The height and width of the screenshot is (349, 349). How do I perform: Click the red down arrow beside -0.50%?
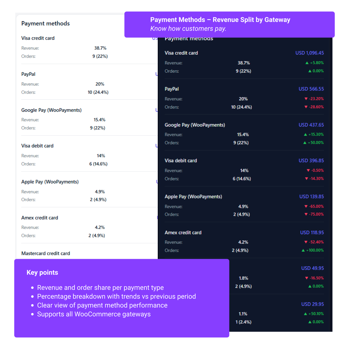[x=308, y=170]
